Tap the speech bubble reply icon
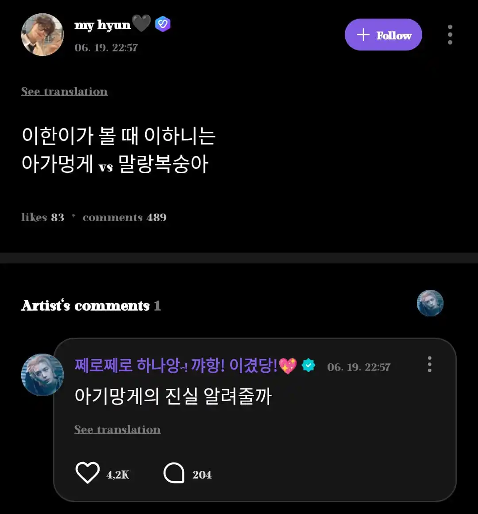This screenshot has height=514, width=478. [174, 473]
